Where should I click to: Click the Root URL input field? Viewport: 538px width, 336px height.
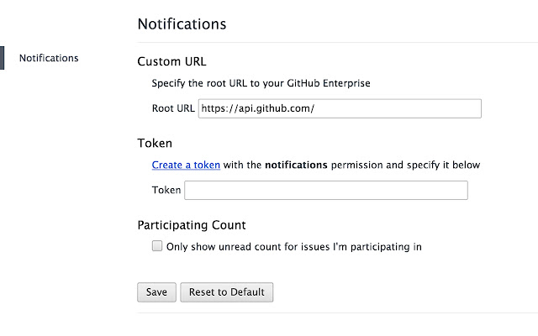pyautogui.click(x=339, y=108)
